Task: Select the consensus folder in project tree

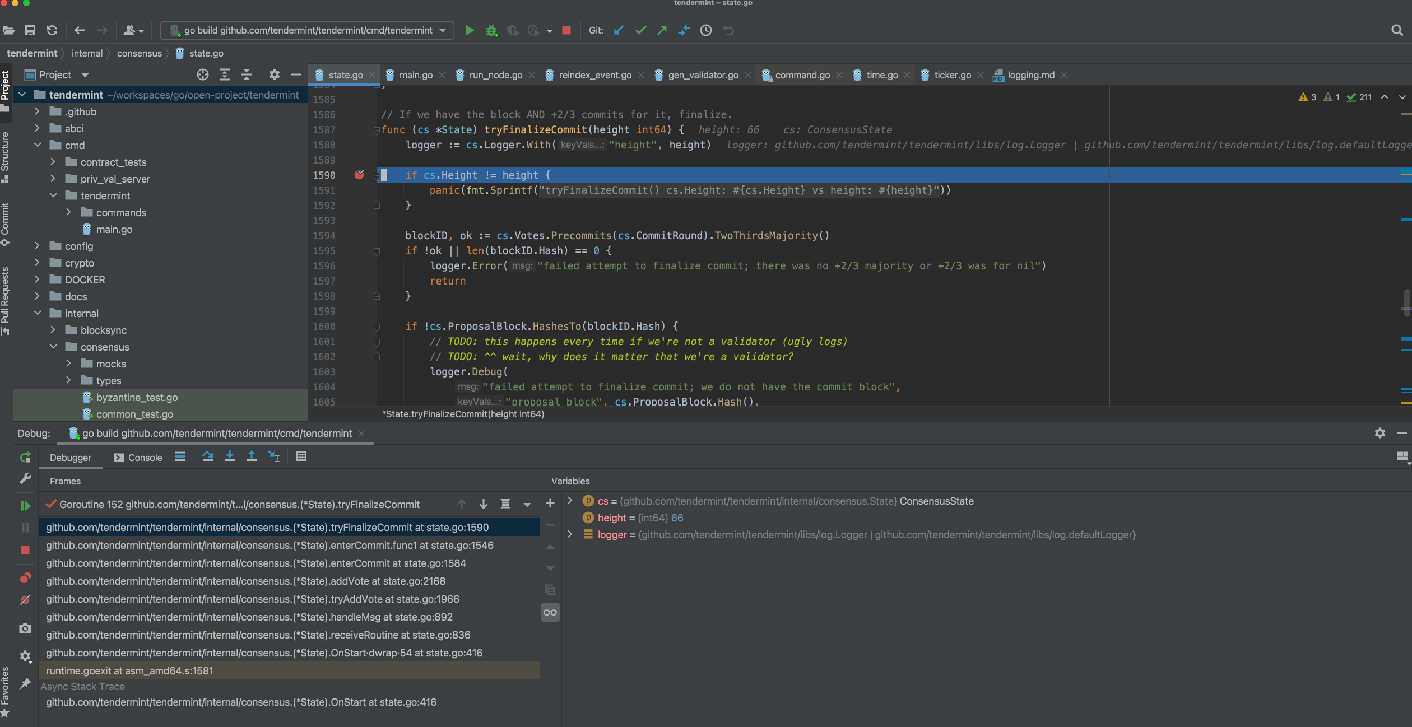Action: (x=106, y=346)
